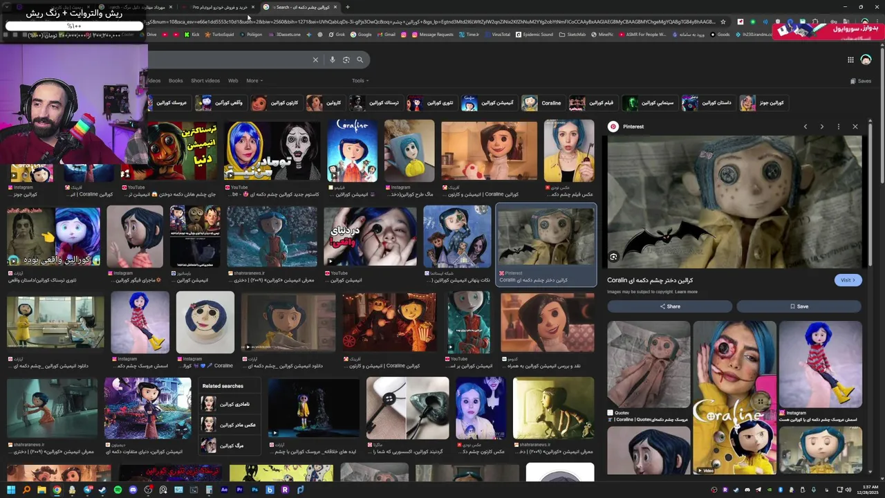The height and width of the screenshot is (498, 885).
Task: Open the Grok bookmark
Action: 337,35
